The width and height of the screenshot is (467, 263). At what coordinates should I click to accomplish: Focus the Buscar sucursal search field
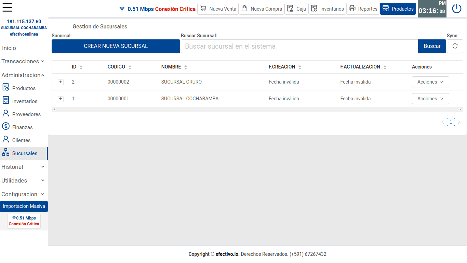tap(299, 46)
